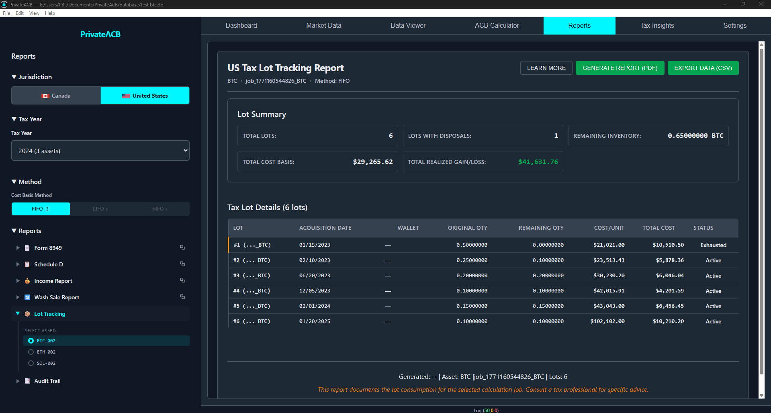This screenshot has height=413, width=771.
Task: Open the Tax Year dropdown
Action: (100, 150)
